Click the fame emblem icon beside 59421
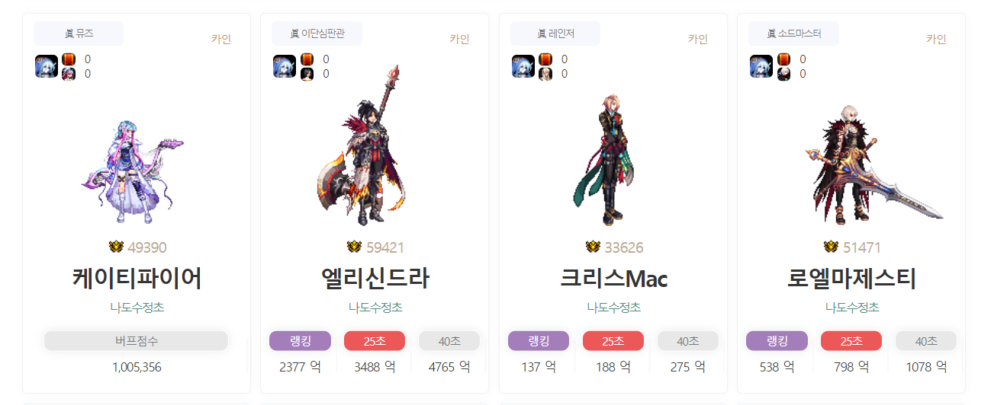Viewport: 1007px width, 405px height. [x=355, y=247]
